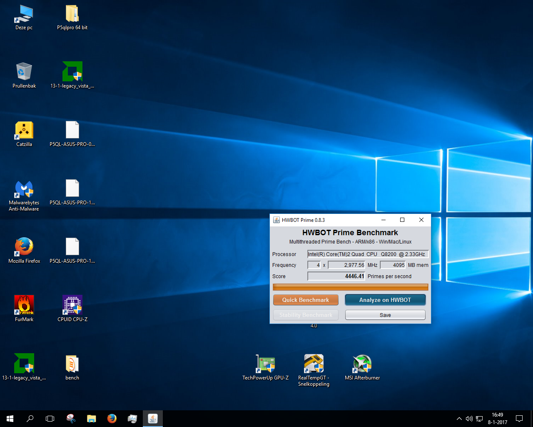Select the RealTempGT Snelkoppeling shortcut
533x427 pixels.
click(314, 370)
